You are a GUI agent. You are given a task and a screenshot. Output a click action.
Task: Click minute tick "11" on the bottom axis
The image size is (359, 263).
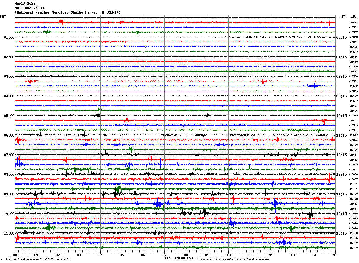[x=250, y=255]
